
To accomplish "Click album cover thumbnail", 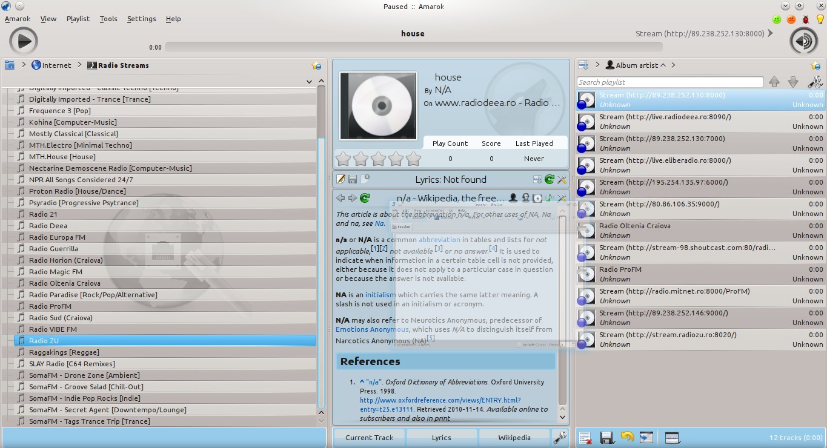I will click(x=379, y=106).
